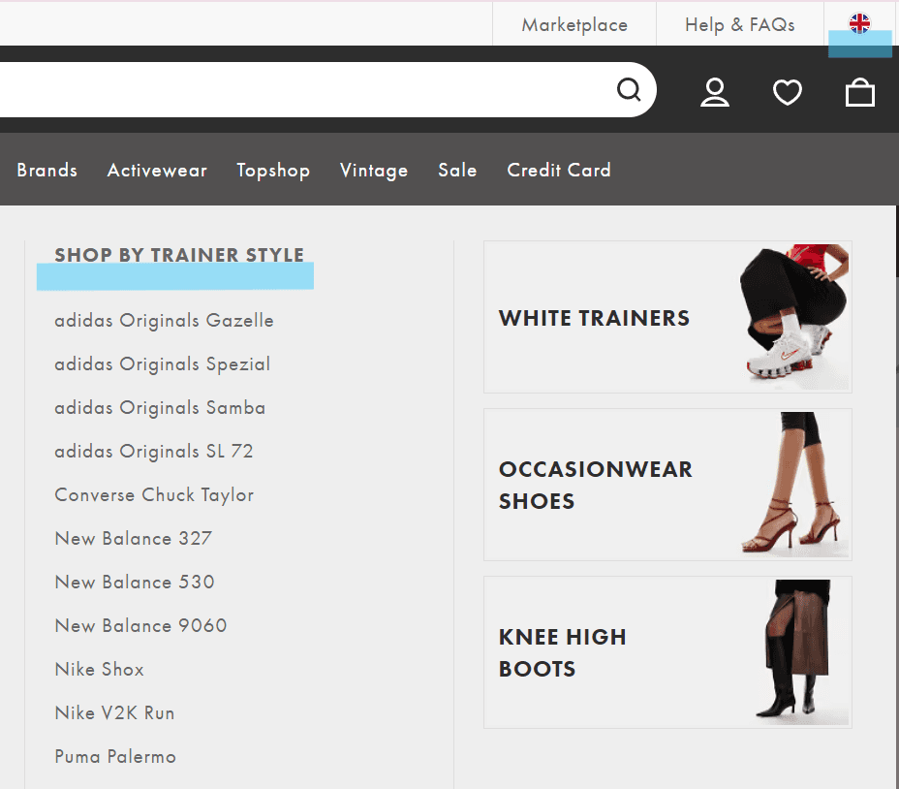The image size is (899, 789).
Task: Open the Topshop menu
Action: pyautogui.click(x=273, y=171)
